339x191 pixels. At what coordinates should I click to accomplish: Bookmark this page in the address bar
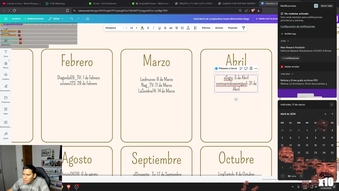[67, 11]
